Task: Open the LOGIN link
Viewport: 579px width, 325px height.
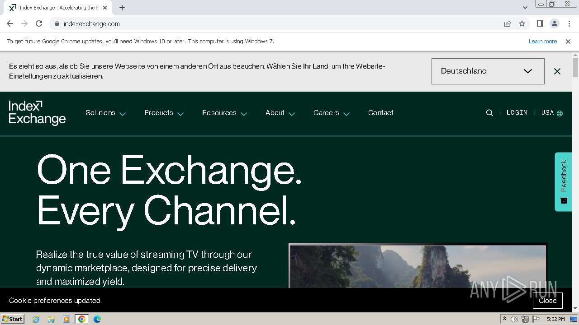Action: (x=517, y=113)
